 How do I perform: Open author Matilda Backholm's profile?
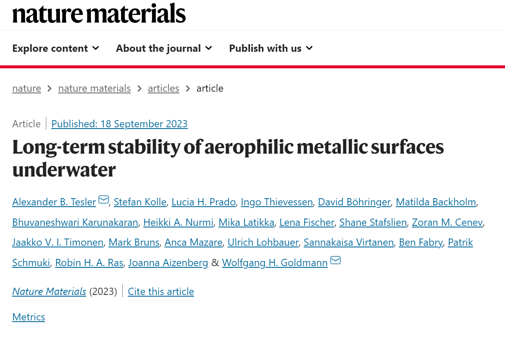pos(436,202)
